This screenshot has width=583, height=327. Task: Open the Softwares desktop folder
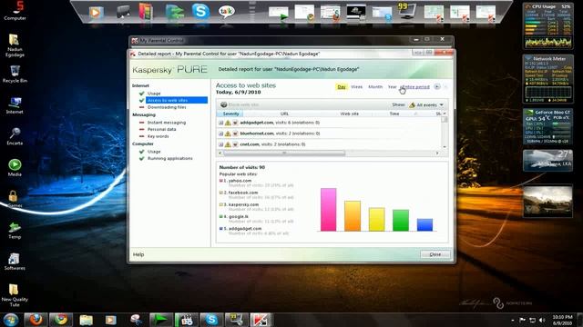coord(15,262)
